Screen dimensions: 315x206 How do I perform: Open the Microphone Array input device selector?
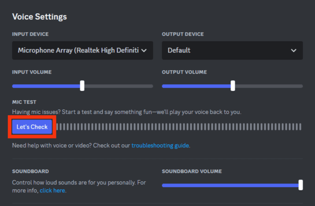coord(82,50)
